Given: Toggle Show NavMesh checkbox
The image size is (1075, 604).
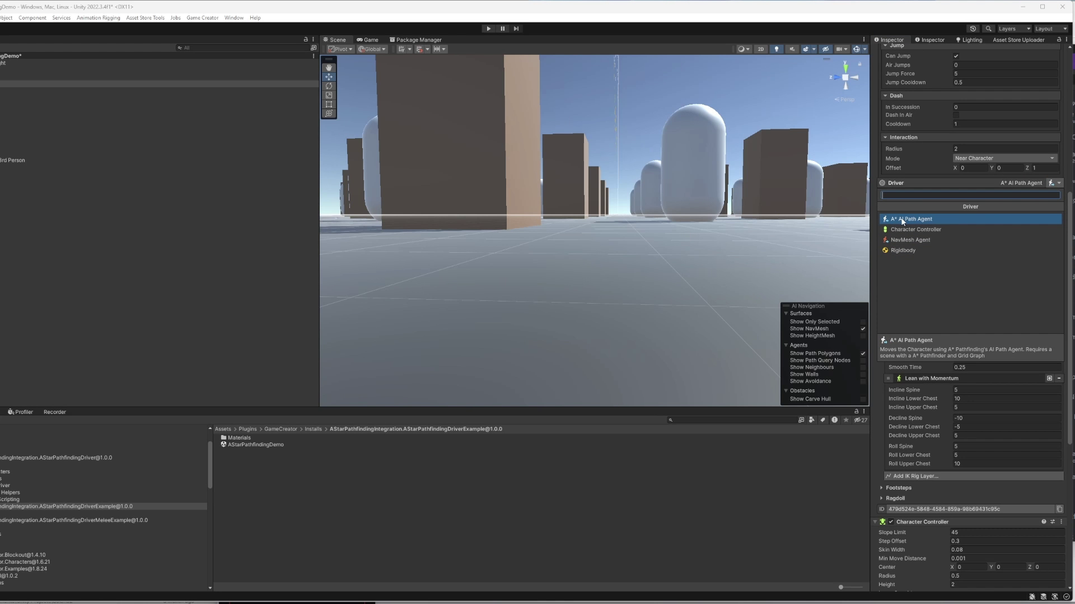Looking at the screenshot, I should (x=863, y=329).
